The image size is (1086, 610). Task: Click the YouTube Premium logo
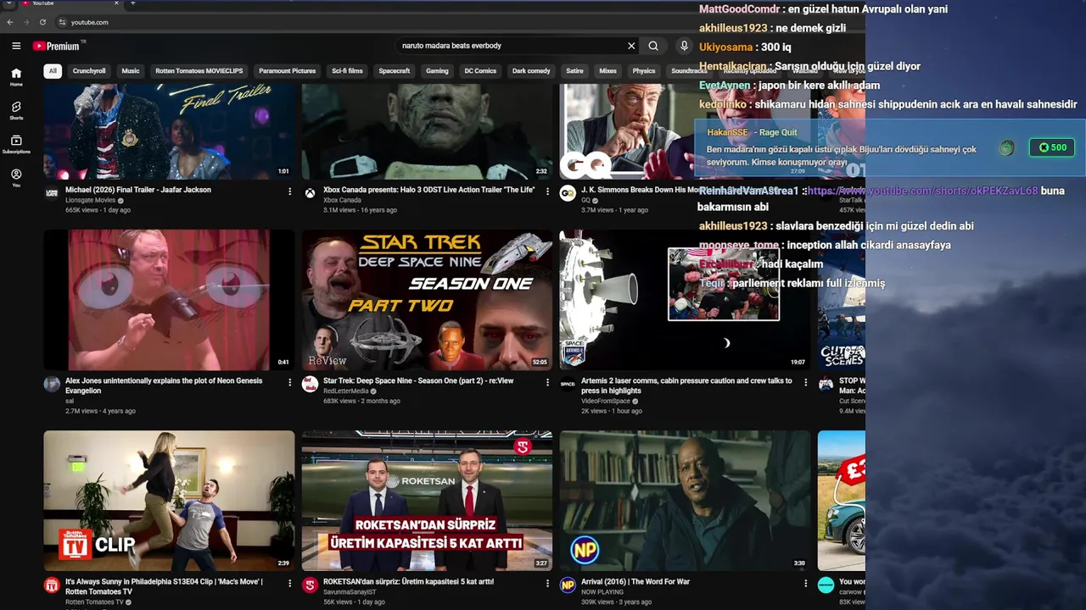click(x=56, y=46)
